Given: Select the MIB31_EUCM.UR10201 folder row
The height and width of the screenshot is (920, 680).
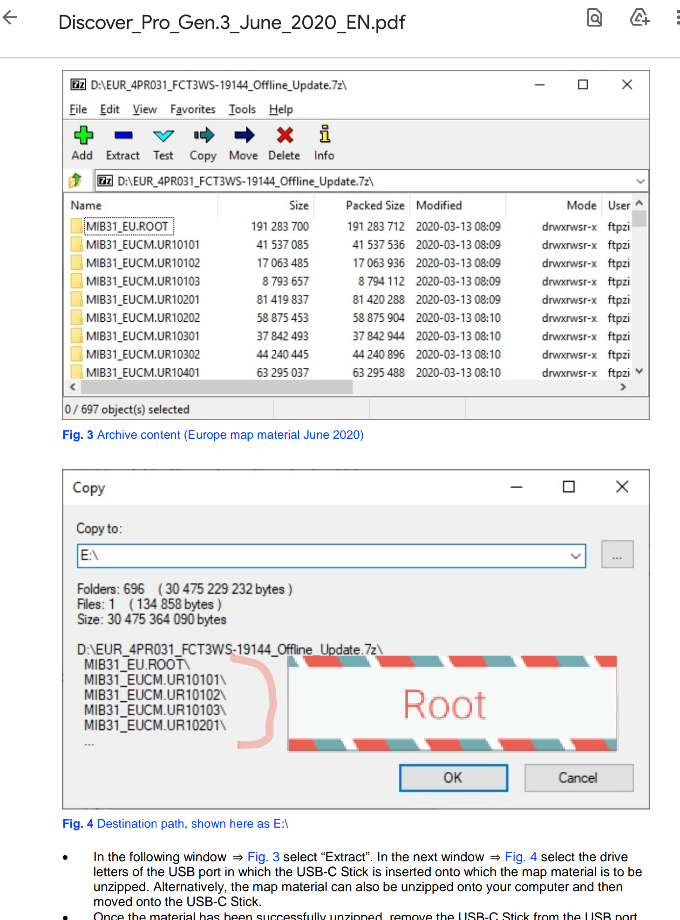Looking at the screenshot, I should [143, 299].
